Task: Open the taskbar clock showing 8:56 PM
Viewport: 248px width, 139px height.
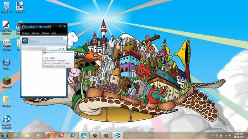Action: click(x=239, y=136)
